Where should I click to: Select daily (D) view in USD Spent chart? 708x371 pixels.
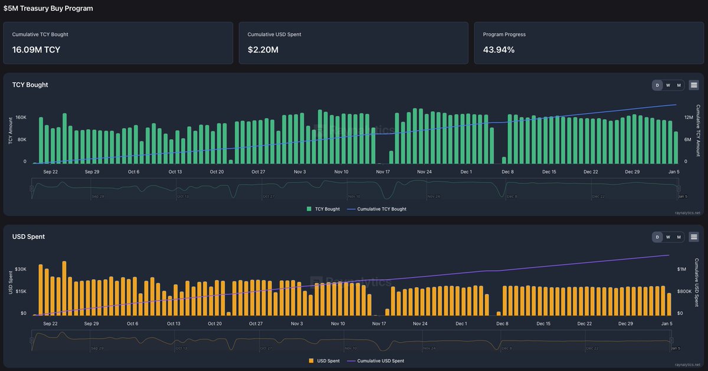(657, 237)
